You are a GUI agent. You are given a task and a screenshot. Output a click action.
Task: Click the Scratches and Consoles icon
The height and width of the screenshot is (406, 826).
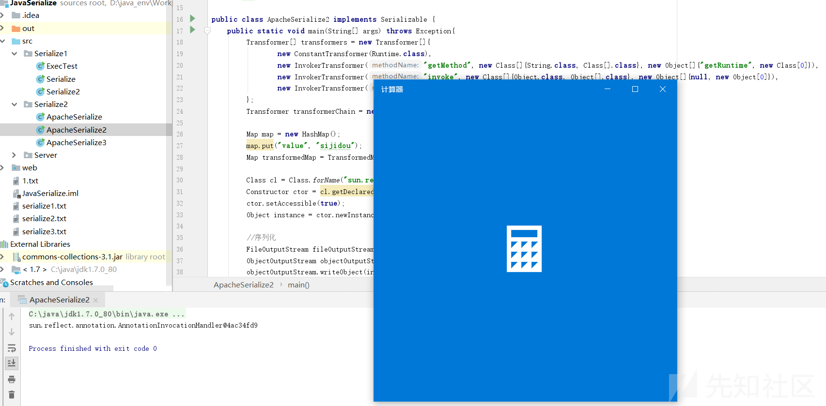pos(4,283)
